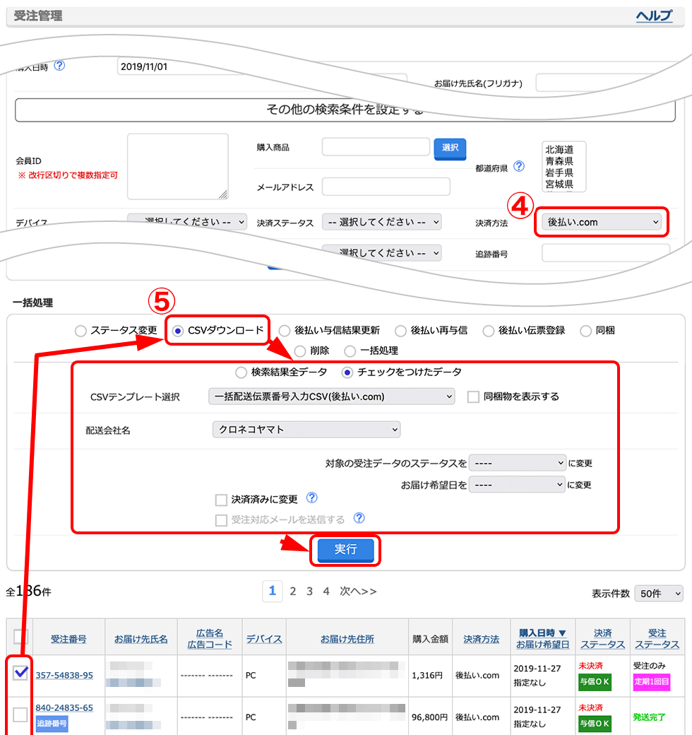Click 追跡番号 input field

(606, 253)
